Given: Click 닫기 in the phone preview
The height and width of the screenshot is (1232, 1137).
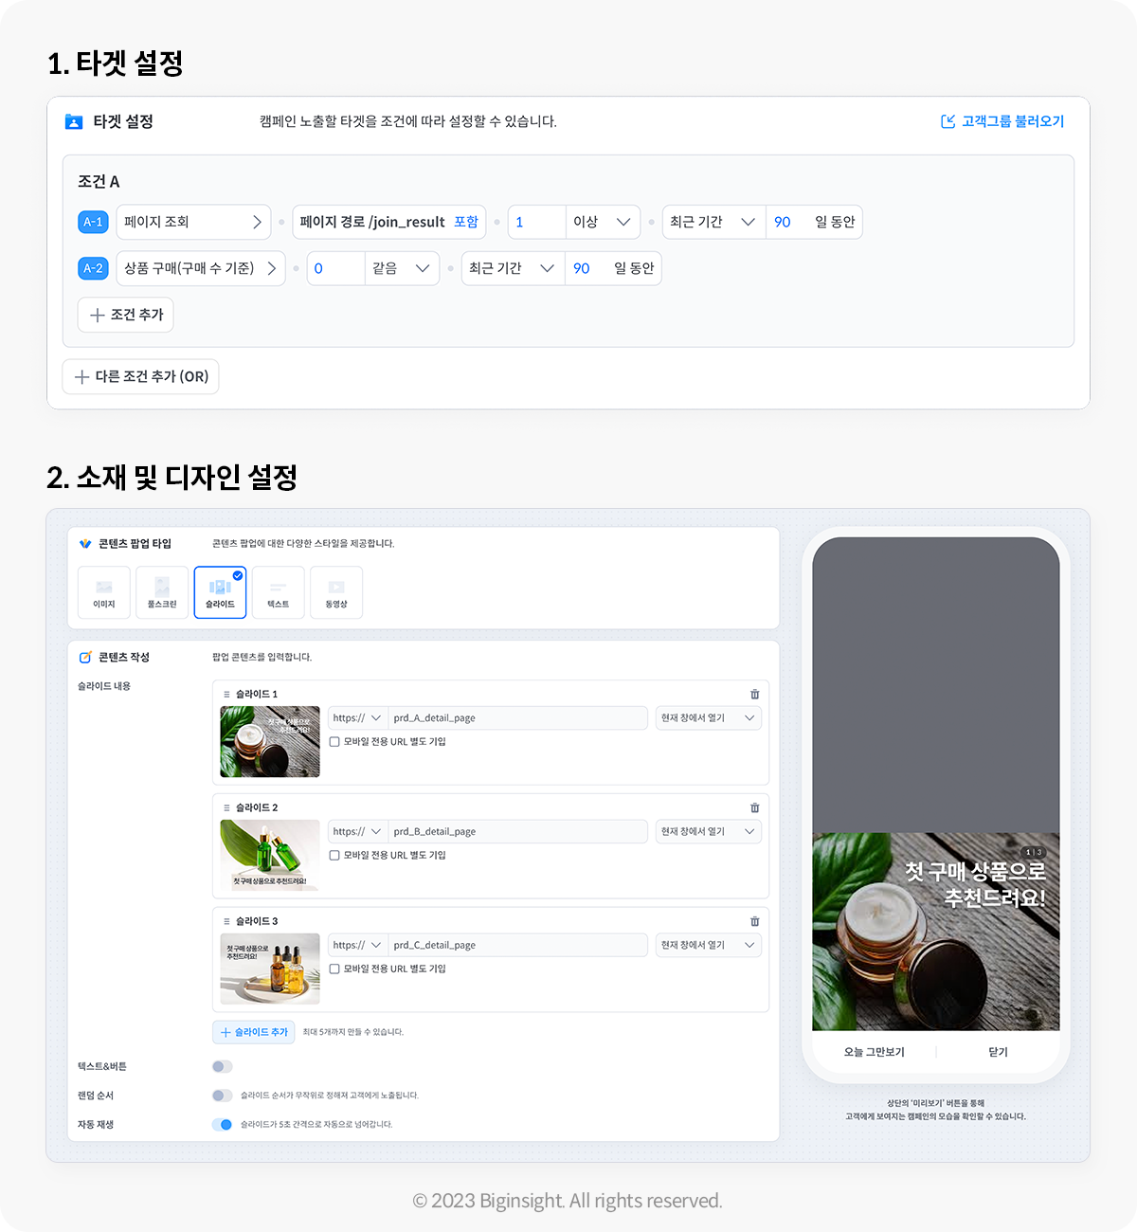Looking at the screenshot, I should pos(999,1052).
